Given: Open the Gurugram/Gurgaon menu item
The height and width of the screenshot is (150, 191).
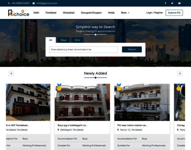Looking at the screenshot, I should coord(91,13).
